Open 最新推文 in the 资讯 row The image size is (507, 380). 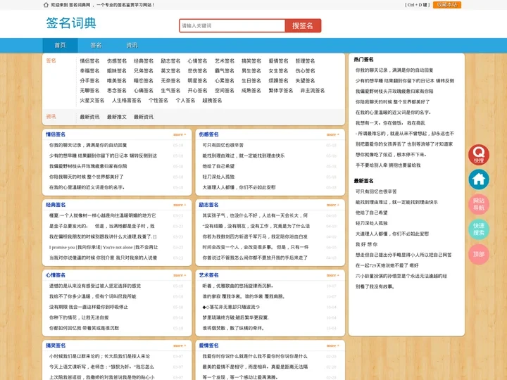(x=117, y=117)
